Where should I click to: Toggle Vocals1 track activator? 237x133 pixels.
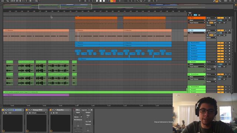click(220, 62)
